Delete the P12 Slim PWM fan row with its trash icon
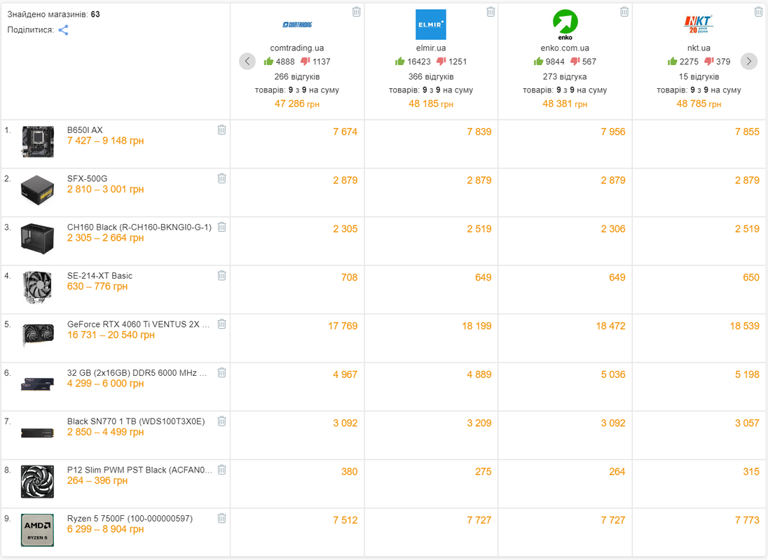768x560 pixels. pyautogui.click(x=222, y=470)
